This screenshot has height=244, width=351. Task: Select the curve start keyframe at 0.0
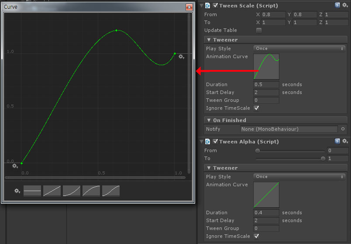coord(21,163)
